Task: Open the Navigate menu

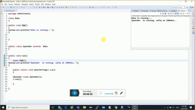Action: pos(25,4)
